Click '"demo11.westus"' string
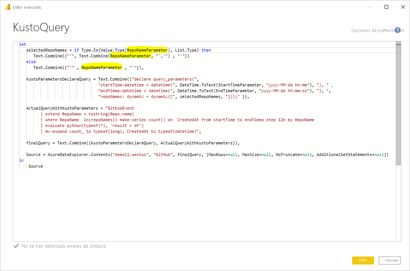This screenshot has width=410, height=271. (x=130, y=155)
